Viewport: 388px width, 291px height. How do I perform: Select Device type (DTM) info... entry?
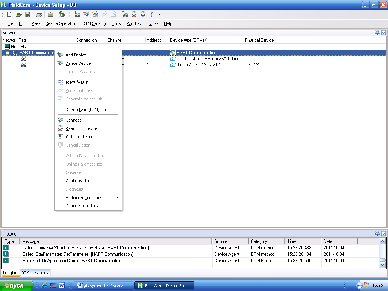(88, 110)
